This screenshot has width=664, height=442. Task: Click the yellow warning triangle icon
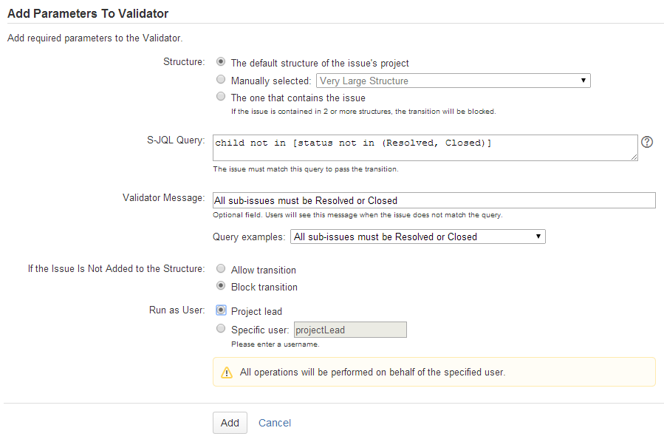(226, 373)
